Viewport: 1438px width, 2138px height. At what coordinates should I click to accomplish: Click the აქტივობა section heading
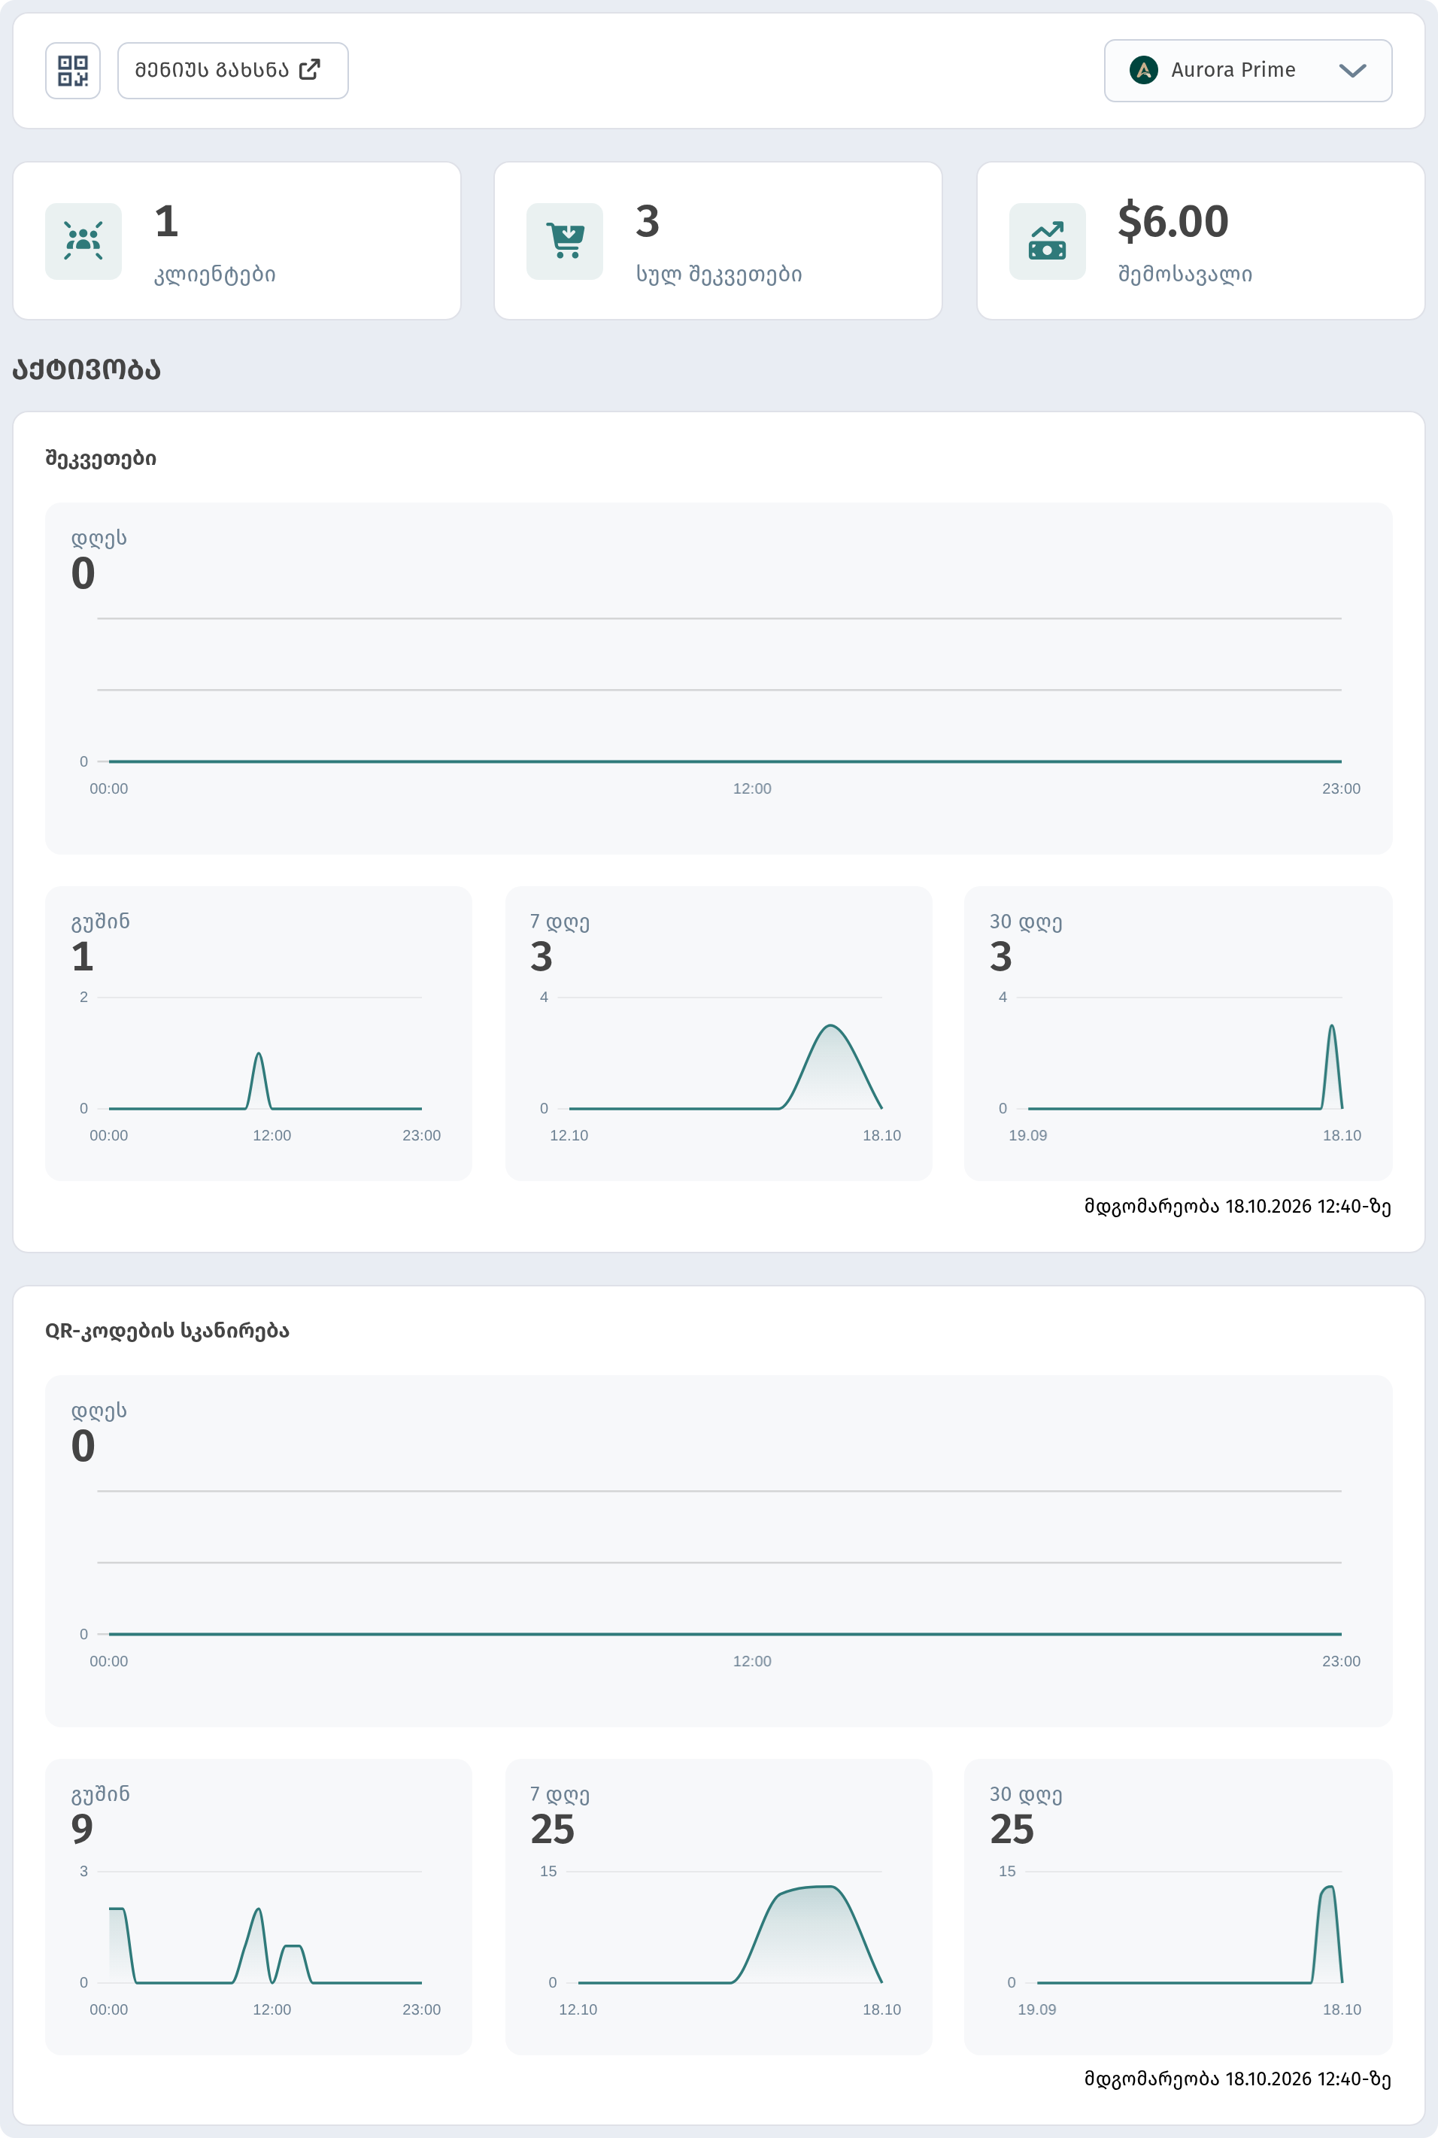tap(87, 369)
